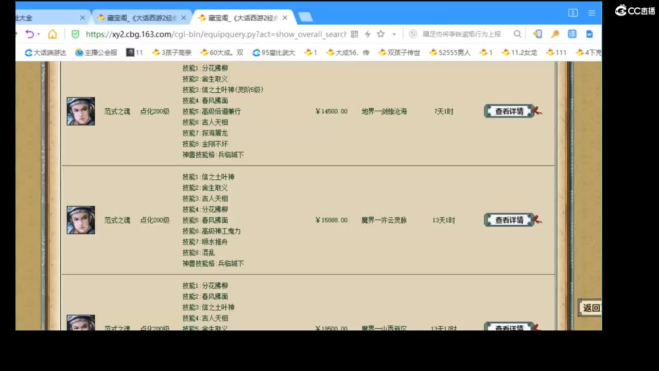The image size is (659, 371).
Task: Open a new tab with the plus tab button
Action: click(305, 17)
